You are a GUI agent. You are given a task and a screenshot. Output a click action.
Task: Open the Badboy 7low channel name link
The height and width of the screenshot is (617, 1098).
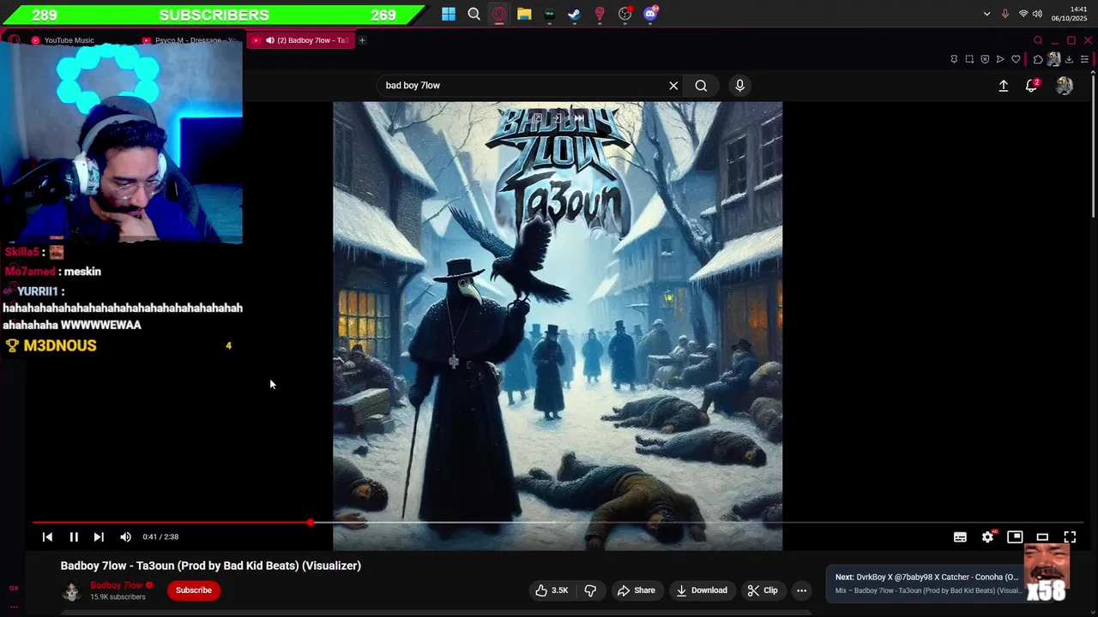tap(117, 585)
